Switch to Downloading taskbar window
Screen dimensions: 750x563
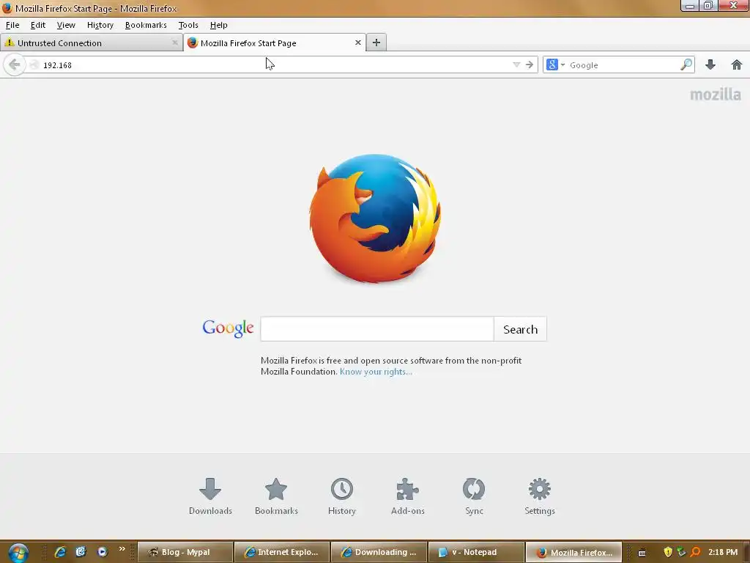point(379,552)
